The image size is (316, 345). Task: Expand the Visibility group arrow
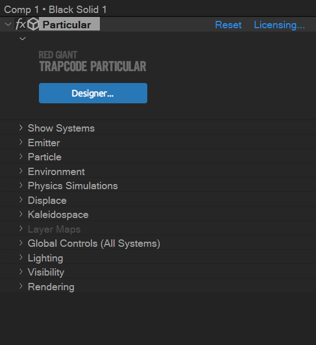coord(21,272)
